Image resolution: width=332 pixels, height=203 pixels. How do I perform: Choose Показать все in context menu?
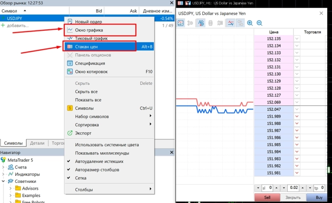coord(109,100)
